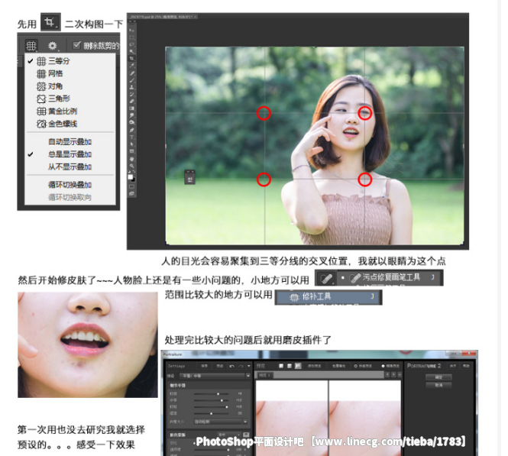Select the Clone Stamp tool
The height and width of the screenshot is (456, 508).
132,87
